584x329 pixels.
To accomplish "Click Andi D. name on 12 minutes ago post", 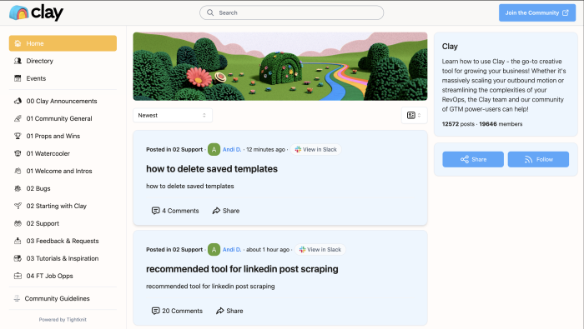I will pos(232,149).
